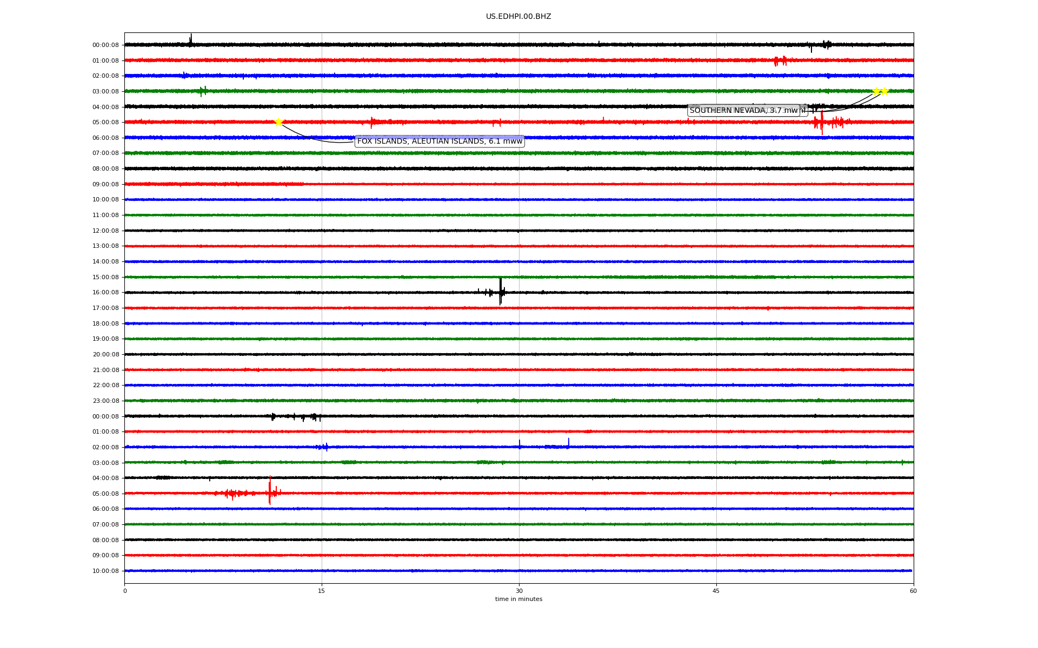Click the 45 minute x-axis tick label
This screenshot has height=648, width=1038.
click(716, 591)
